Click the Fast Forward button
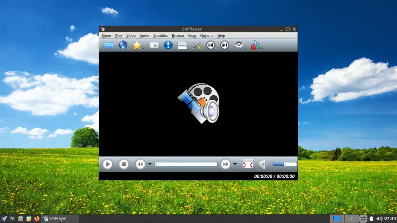 tap(225, 164)
